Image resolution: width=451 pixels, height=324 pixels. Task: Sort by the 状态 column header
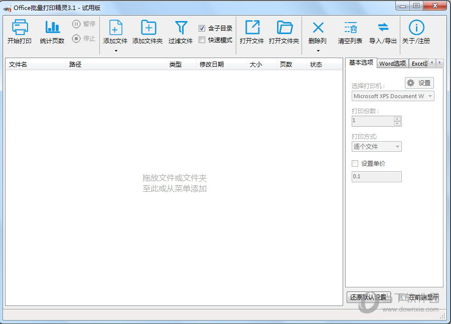click(x=325, y=64)
